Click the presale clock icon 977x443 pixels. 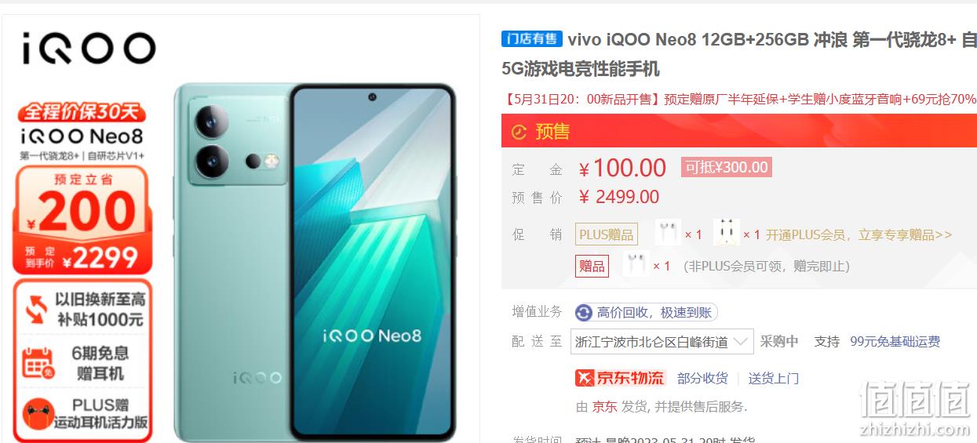pyautogui.click(x=519, y=132)
